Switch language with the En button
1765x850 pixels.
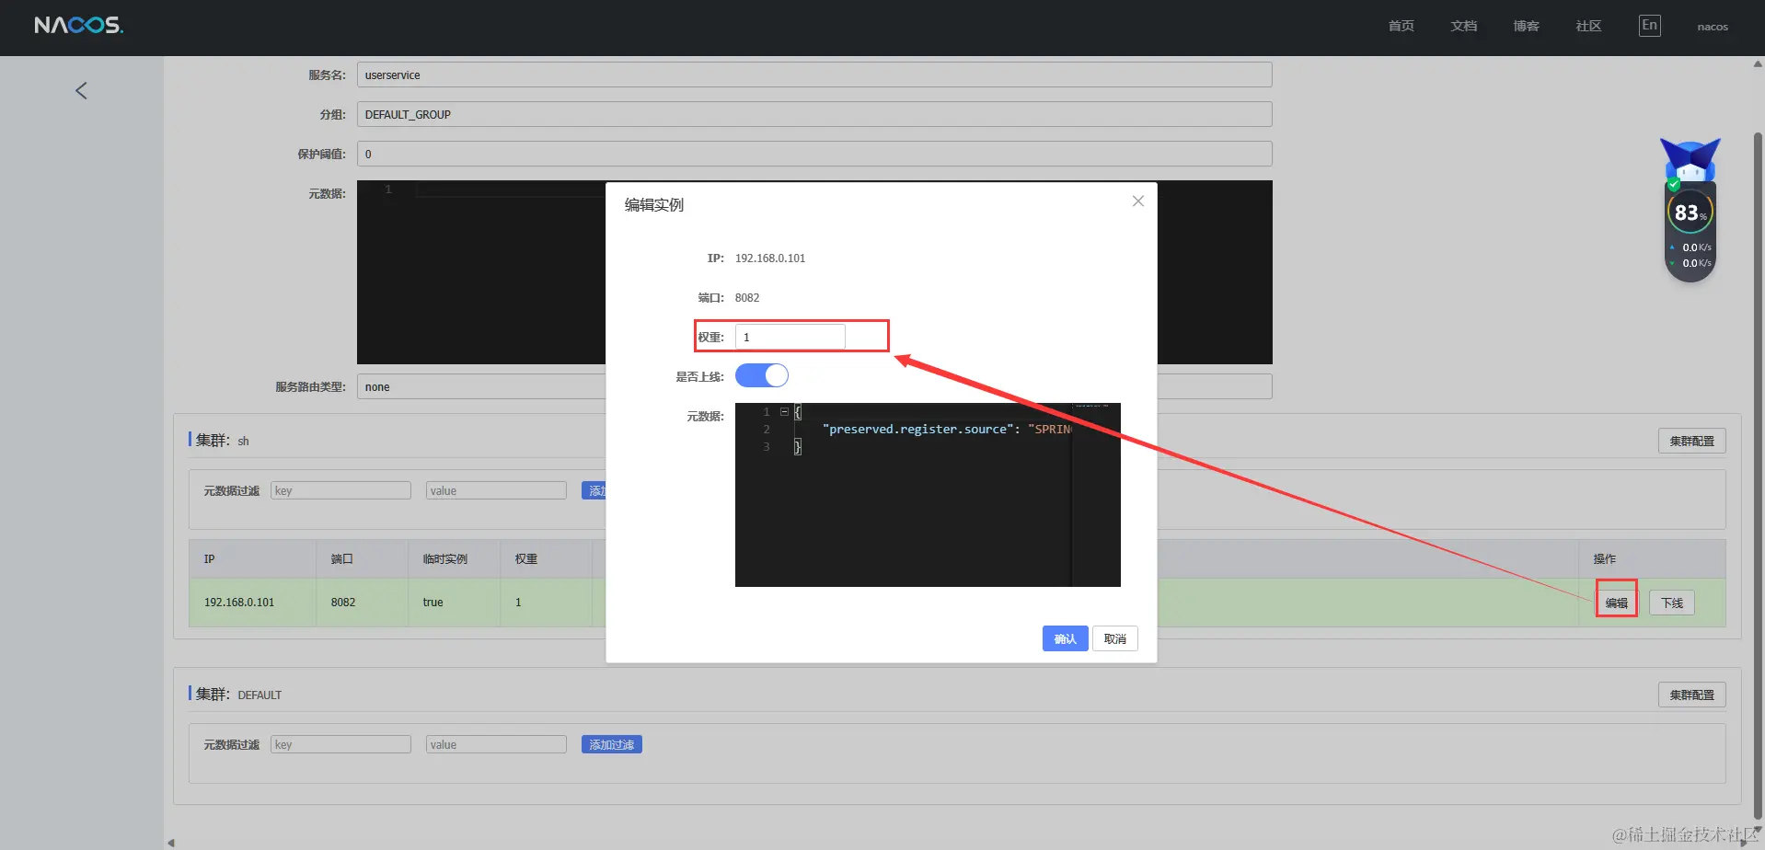coord(1650,26)
